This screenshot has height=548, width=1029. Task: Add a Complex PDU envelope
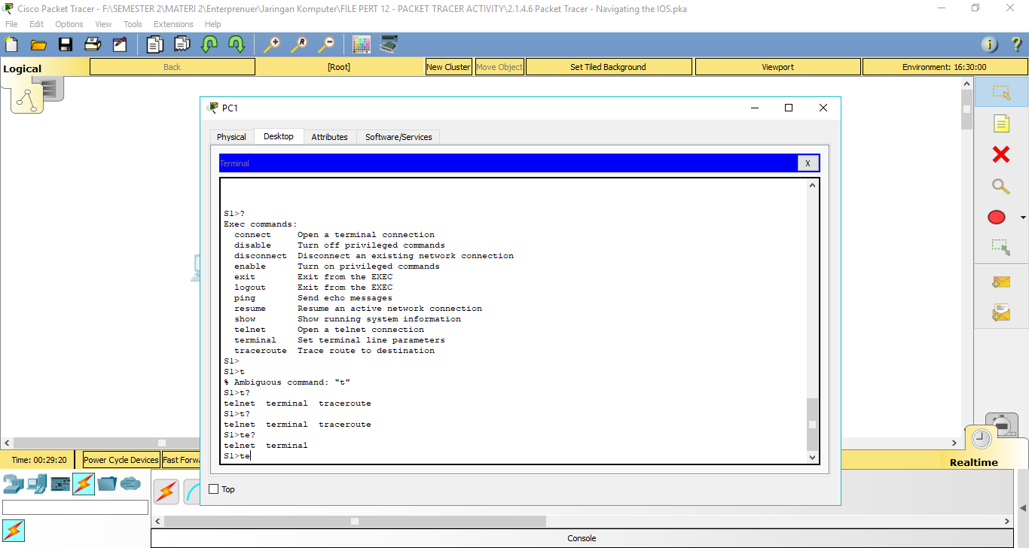[1001, 312]
